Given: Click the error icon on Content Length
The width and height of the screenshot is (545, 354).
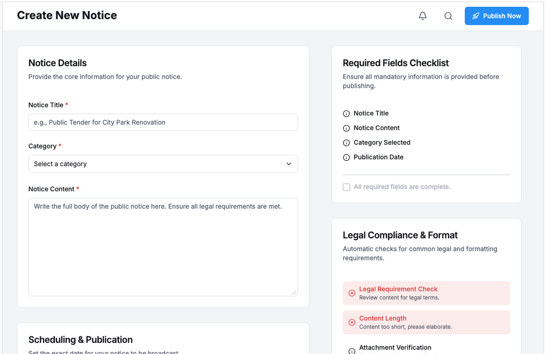Looking at the screenshot, I should click(x=352, y=322).
